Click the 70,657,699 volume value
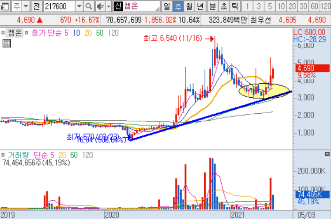 (x=123, y=20)
